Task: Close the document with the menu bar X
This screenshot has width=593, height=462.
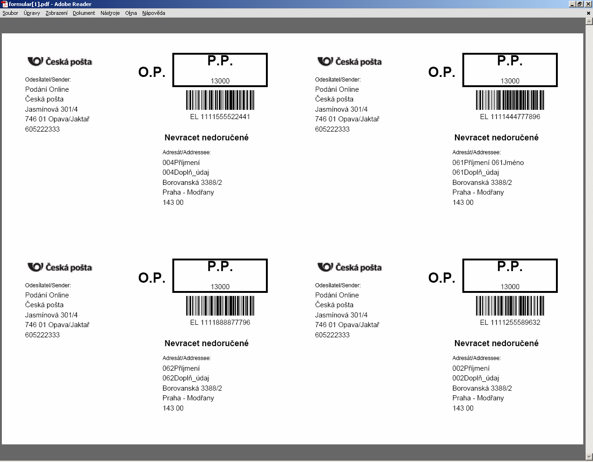Action: point(589,13)
